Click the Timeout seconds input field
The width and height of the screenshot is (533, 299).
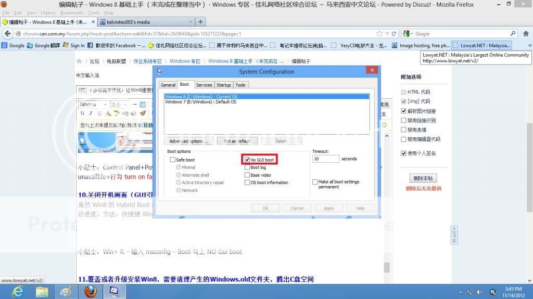tap(325, 159)
